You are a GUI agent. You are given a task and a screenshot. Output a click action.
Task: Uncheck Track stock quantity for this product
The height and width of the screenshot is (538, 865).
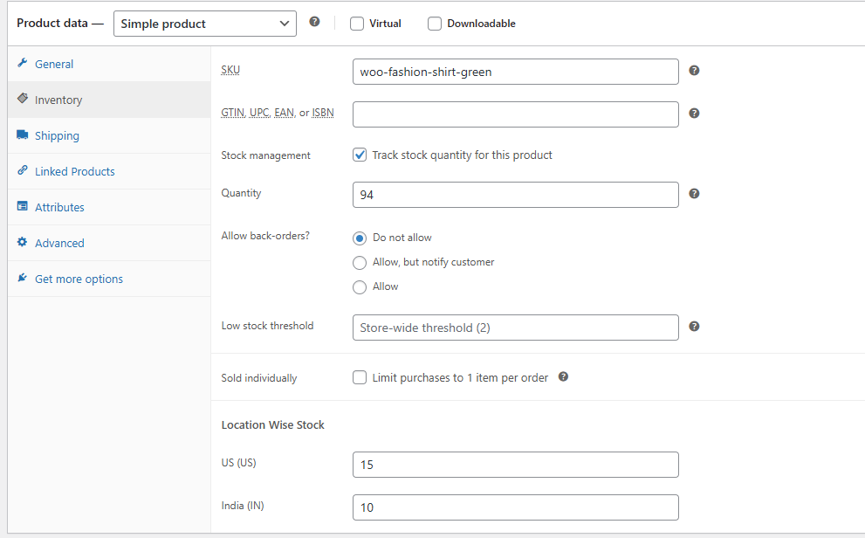[x=360, y=155]
